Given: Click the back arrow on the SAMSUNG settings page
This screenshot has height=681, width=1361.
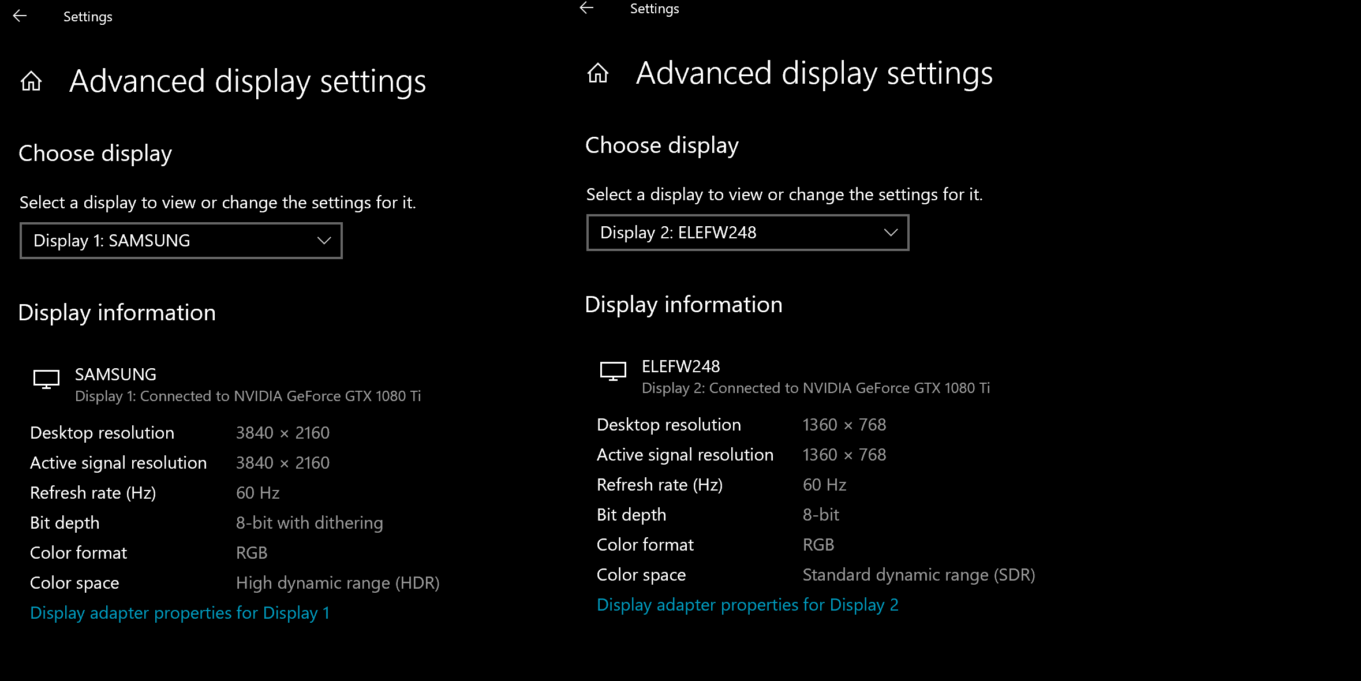Looking at the screenshot, I should [21, 14].
